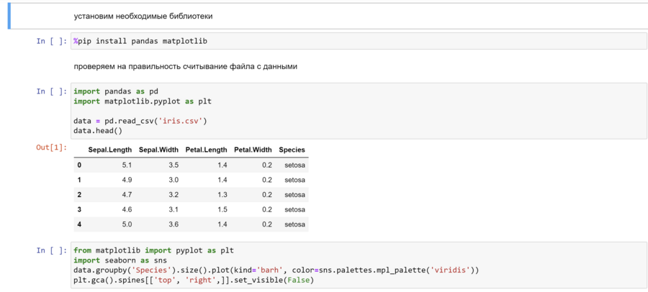This screenshot has height=292, width=648.
Task: Click row index 0 in the dataframe
Action: 79,165
